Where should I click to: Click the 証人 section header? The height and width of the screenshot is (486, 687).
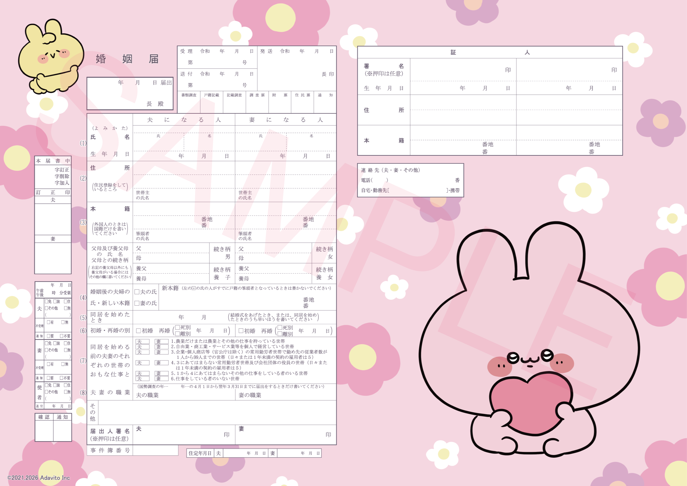490,52
